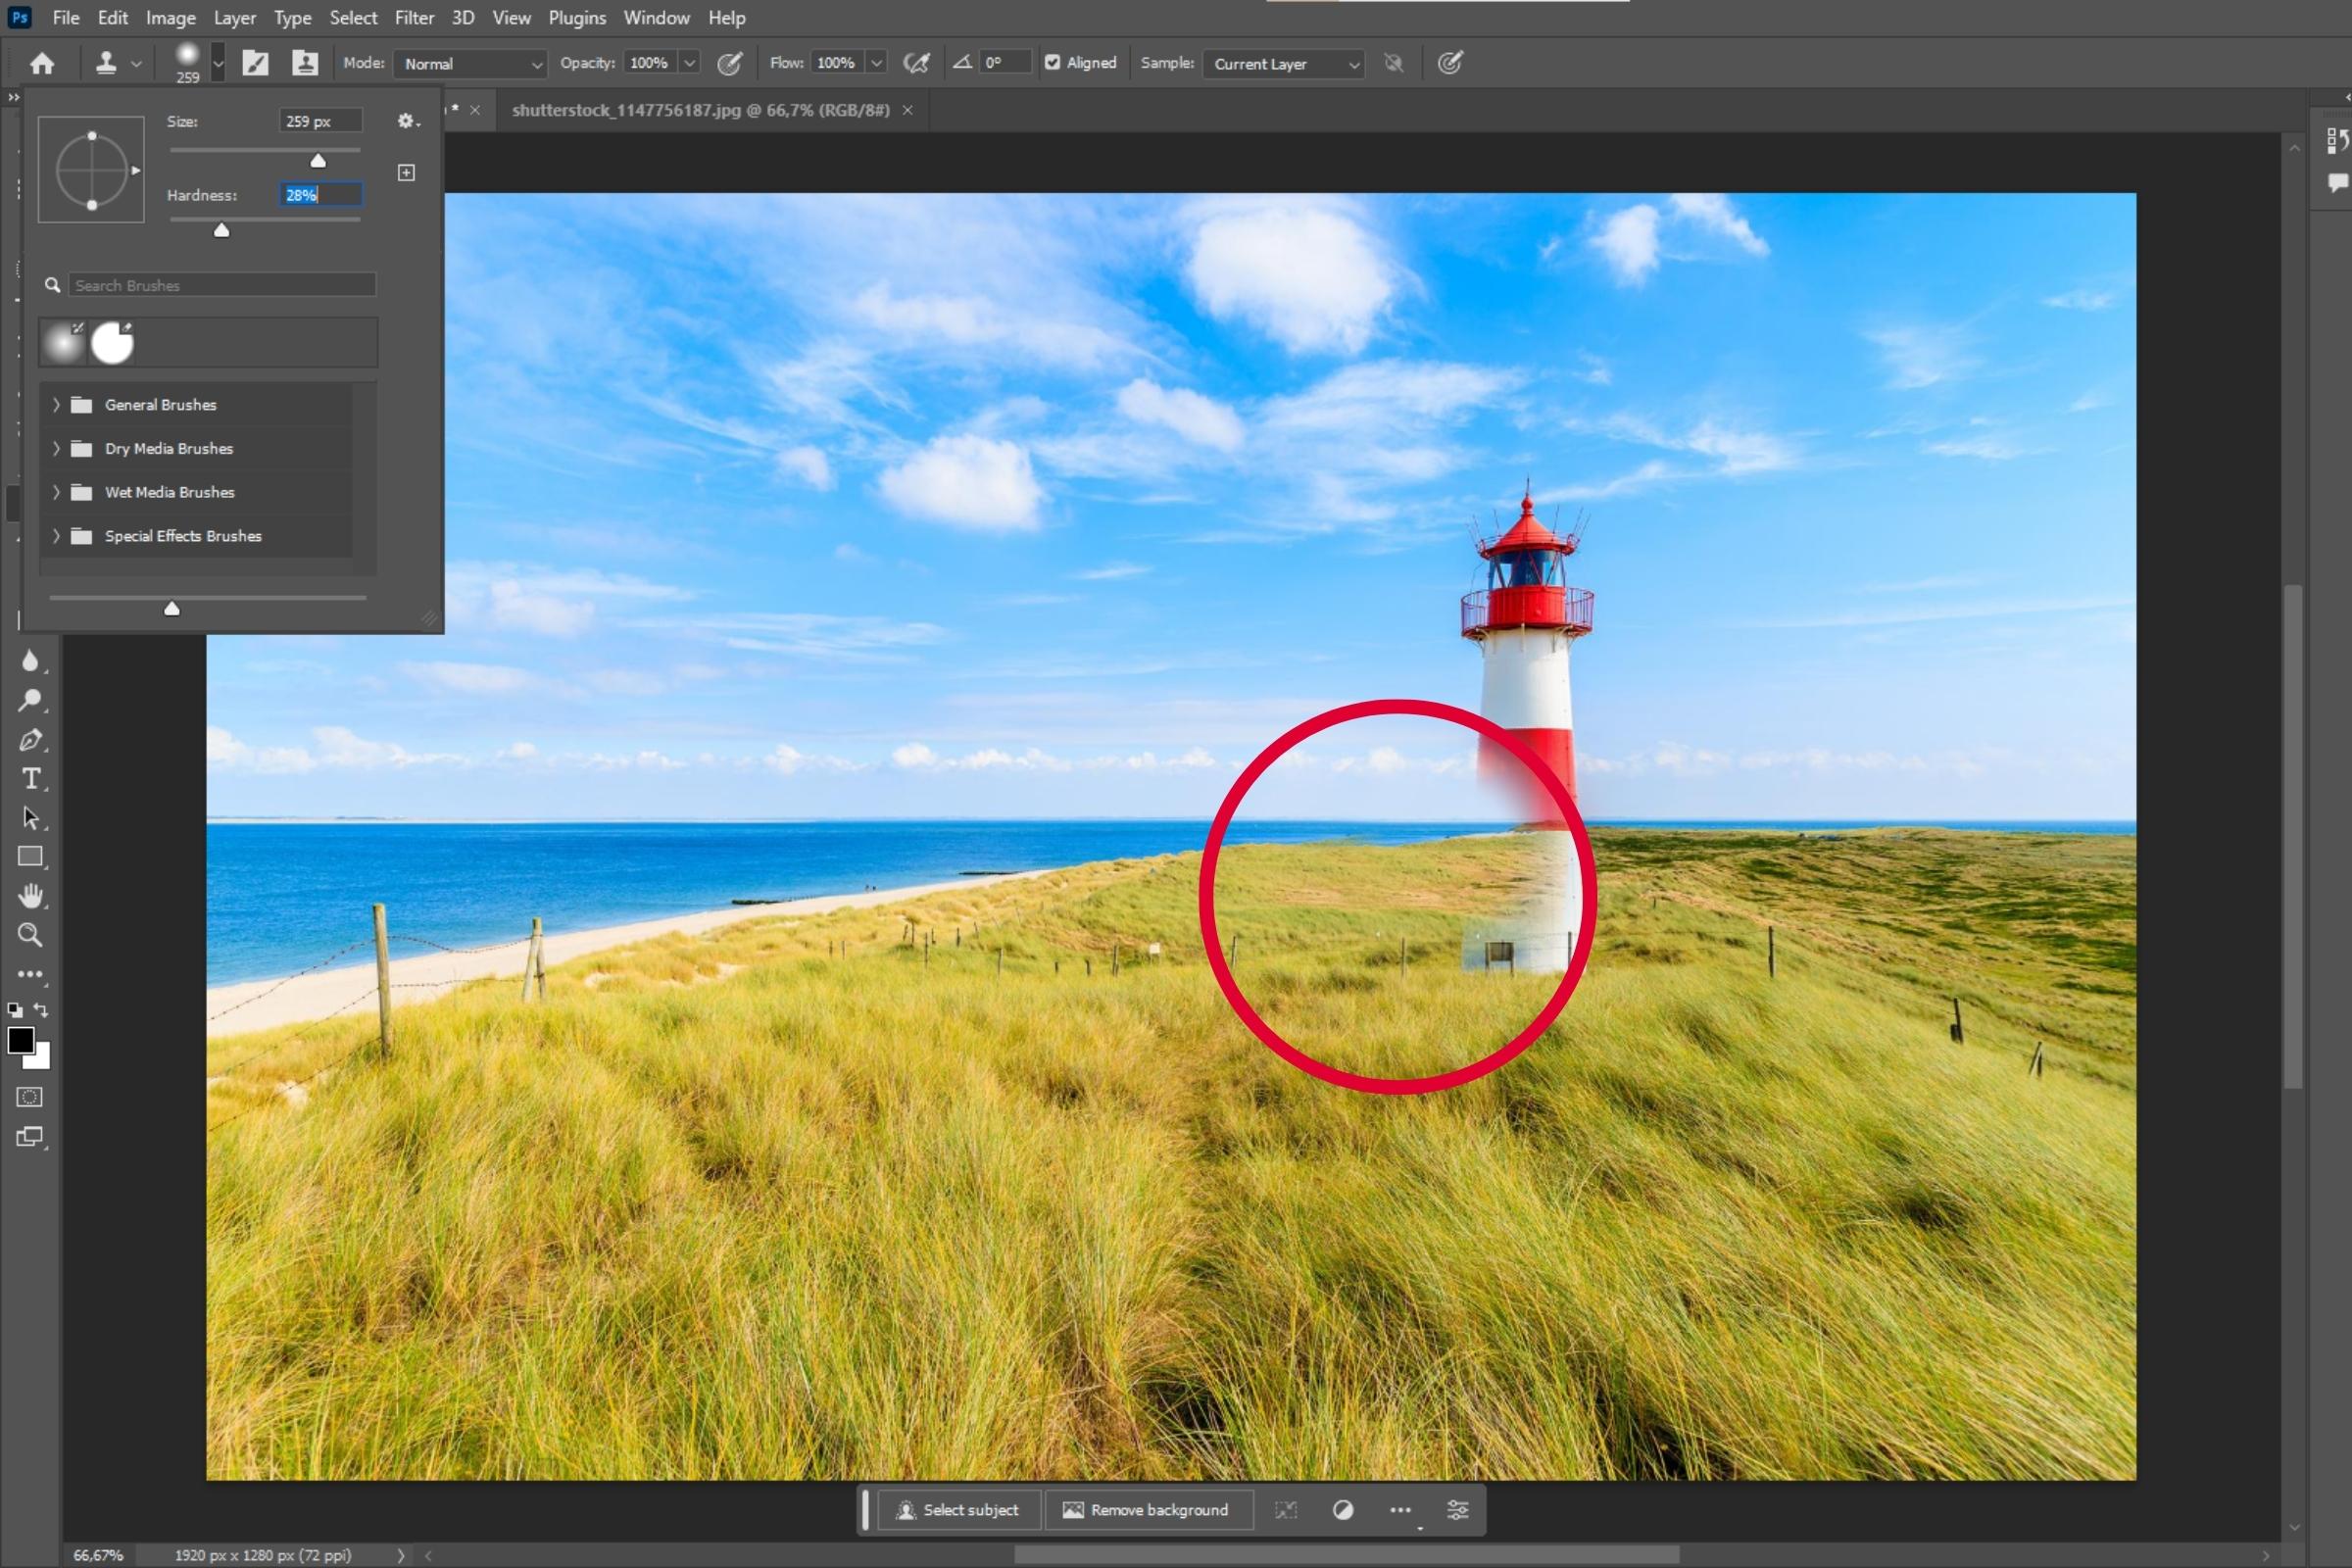Switch to shutterstock_1147756187.jpg tab

[700, 110]
